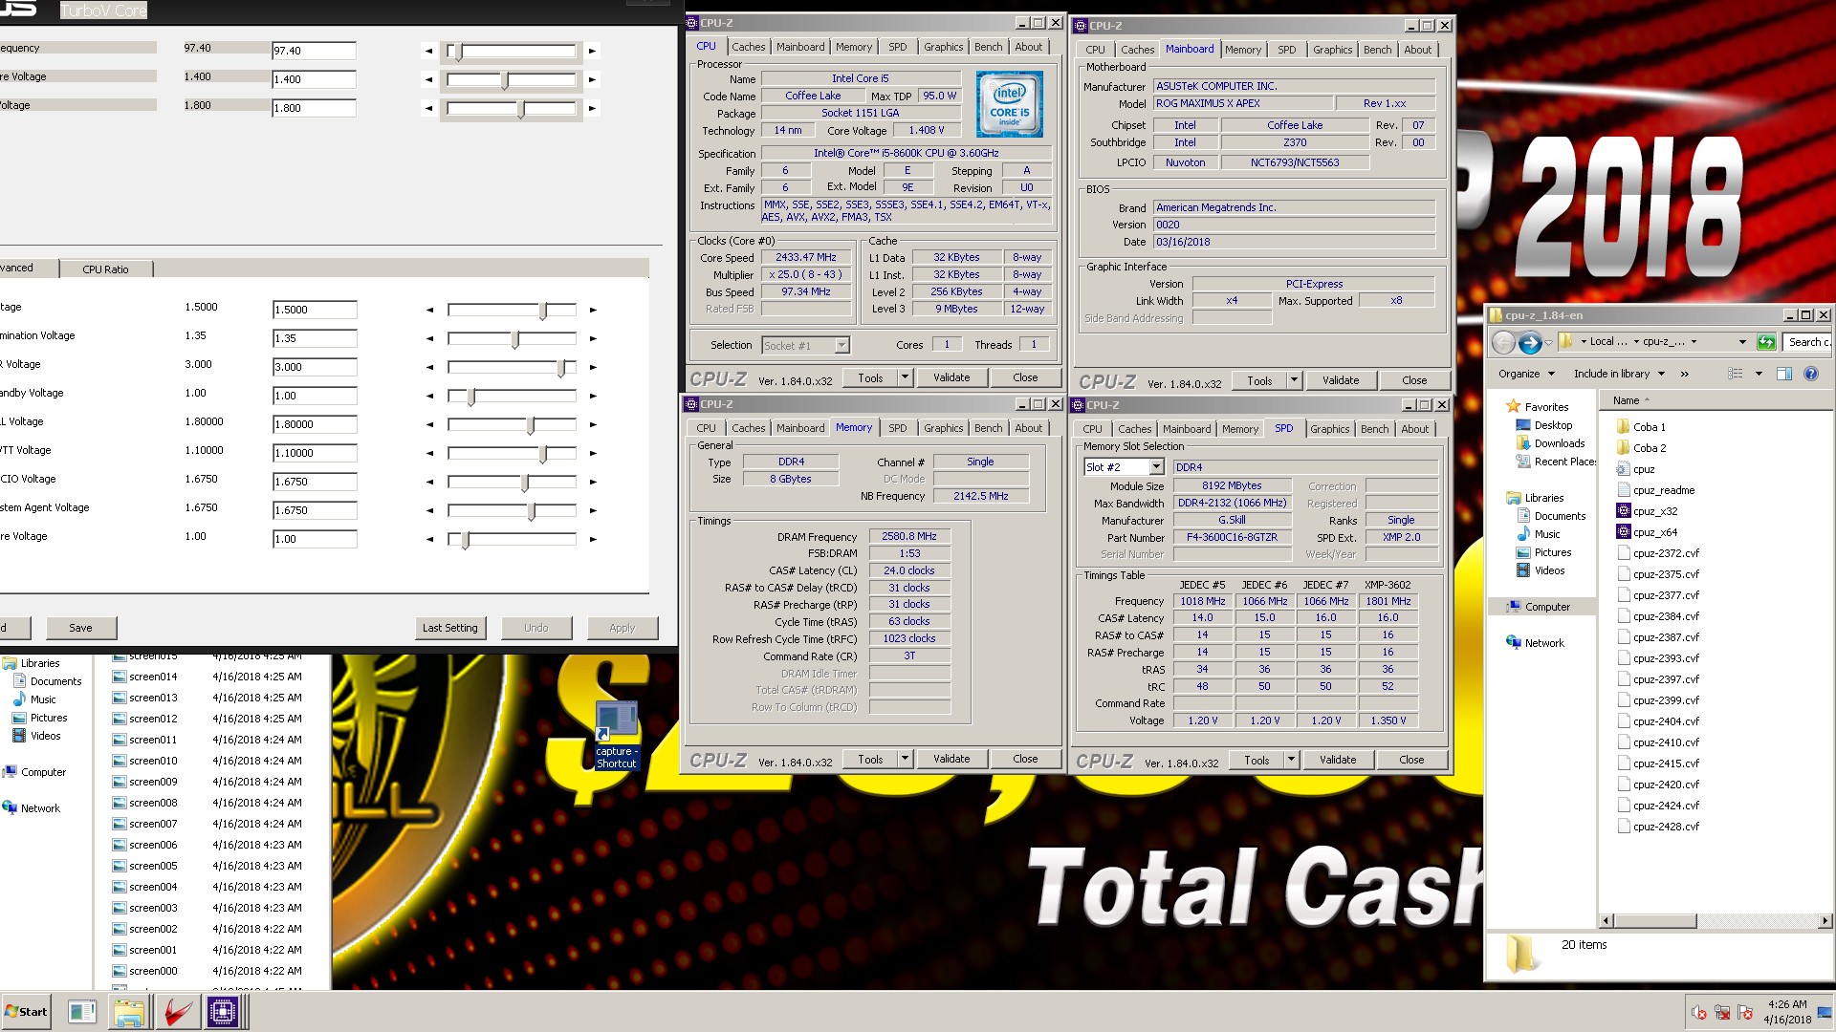The image size is (1836, 1032).
Task: Open Tools dropdown arrow in Memory window
Action: (x=905, y=759)
